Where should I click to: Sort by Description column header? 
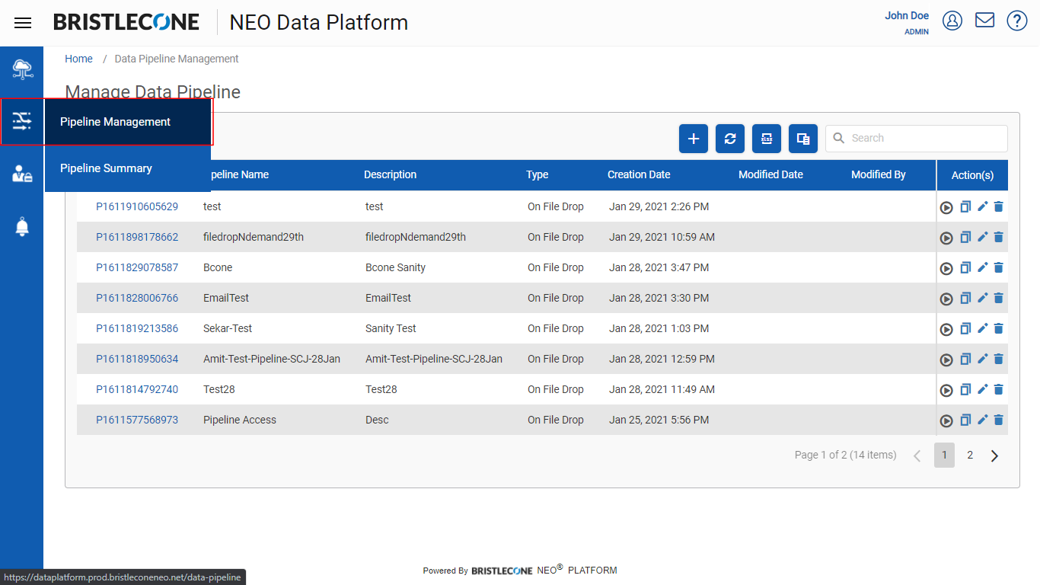click(390, 174)
